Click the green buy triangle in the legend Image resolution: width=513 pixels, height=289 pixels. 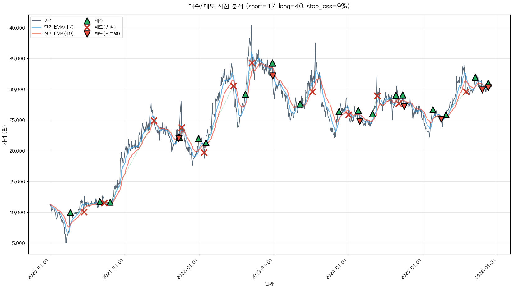click(x=87, y=21)
